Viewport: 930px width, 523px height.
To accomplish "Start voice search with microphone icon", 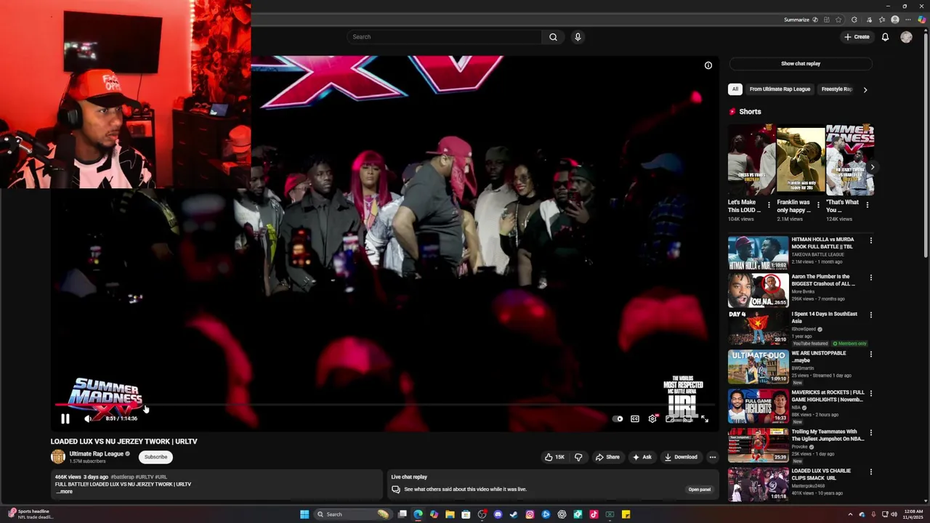I will pyautogui.click(x=578, y=37).
